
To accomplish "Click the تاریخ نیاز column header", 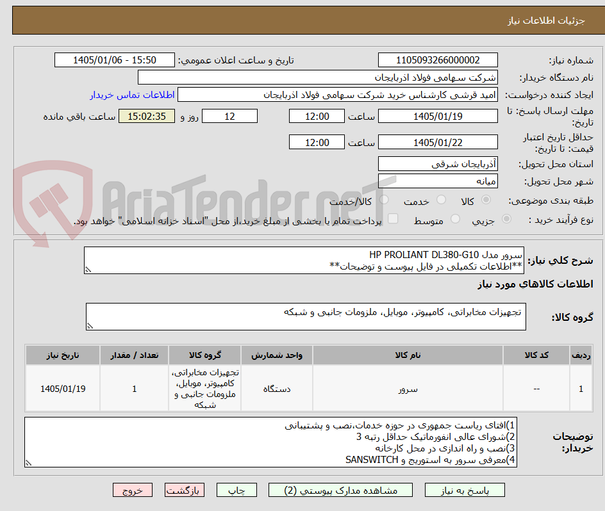I will 63,355.
